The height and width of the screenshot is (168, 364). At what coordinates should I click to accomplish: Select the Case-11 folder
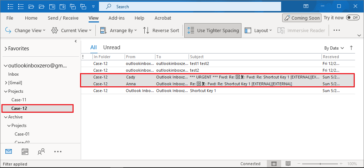(19, 100)
